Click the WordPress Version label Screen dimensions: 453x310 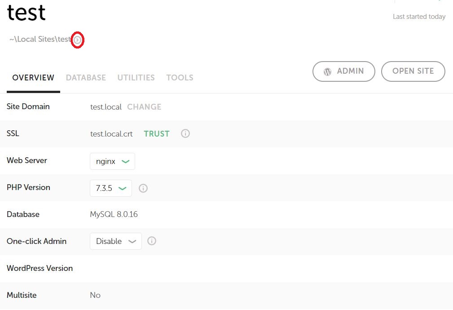tap(40, 268)
